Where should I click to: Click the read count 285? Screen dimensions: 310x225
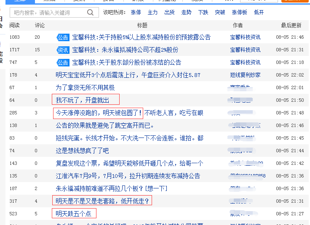13,113
